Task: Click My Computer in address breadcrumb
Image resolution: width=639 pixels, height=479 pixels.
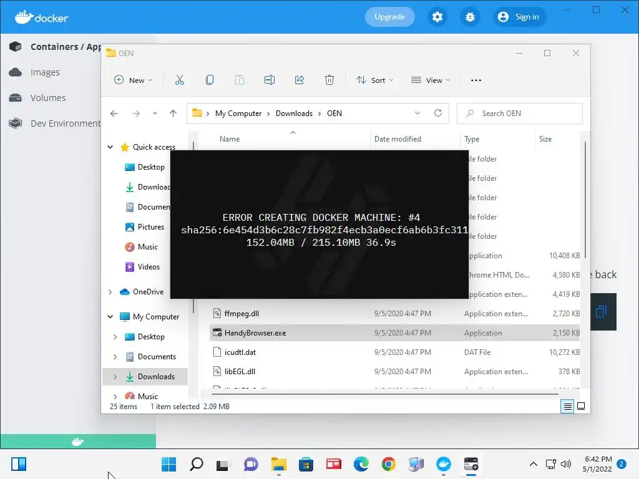Action: (238, 114)
